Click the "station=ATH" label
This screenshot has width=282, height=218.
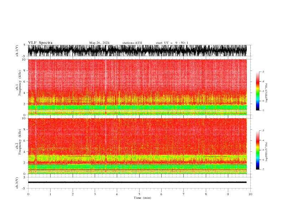[132, 43]
